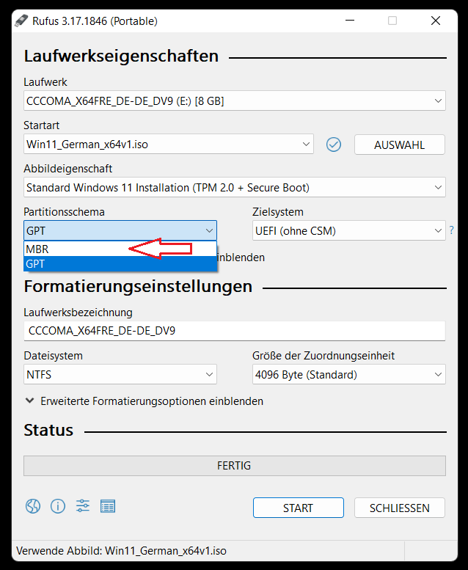Open the Größe der Zuordnungseinheit dropdown
Screen dimensions: 468x570
[x=348, y=374]
